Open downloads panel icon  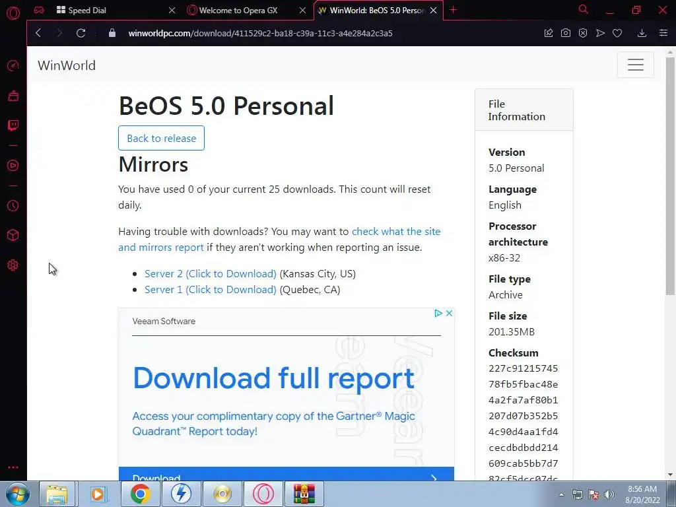[642, 33]
